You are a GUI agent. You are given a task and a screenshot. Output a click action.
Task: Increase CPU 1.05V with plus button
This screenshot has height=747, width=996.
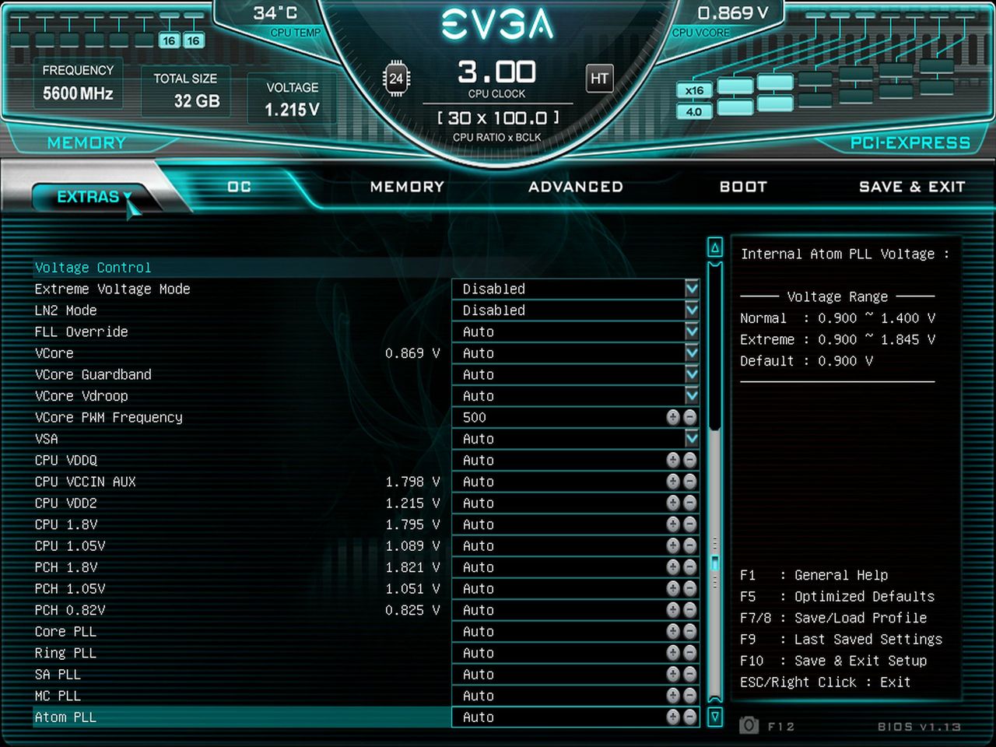674,545
